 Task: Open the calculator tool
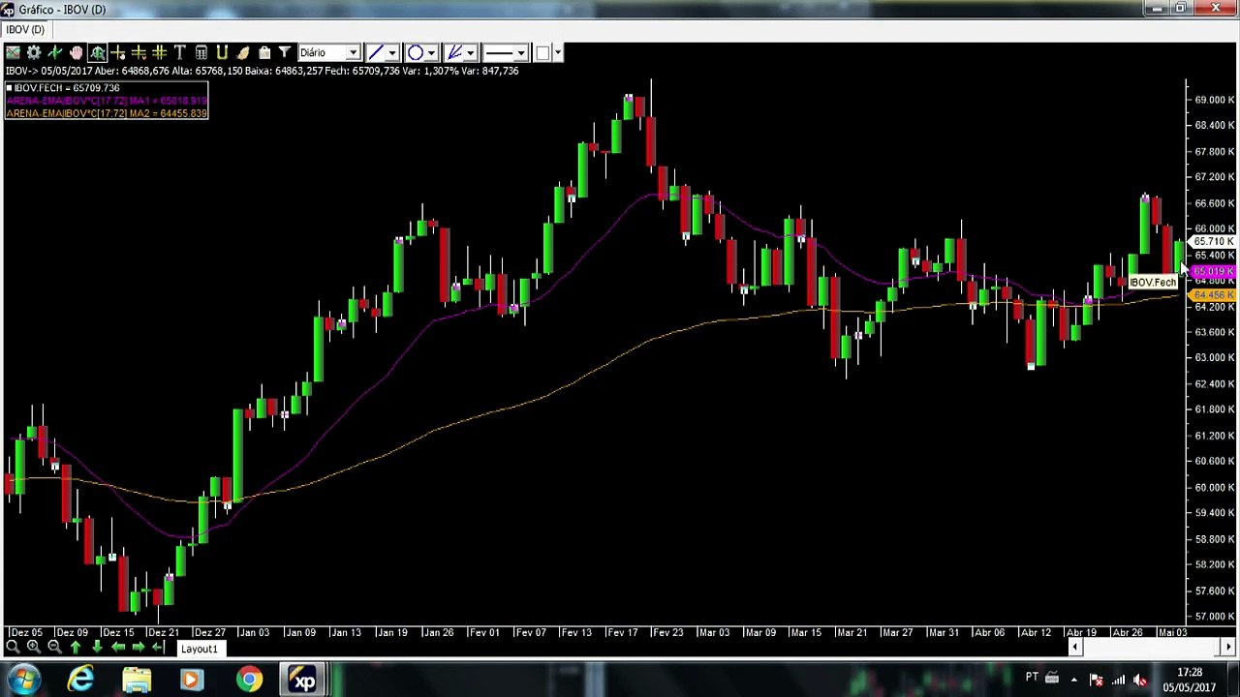click(201, 52)
